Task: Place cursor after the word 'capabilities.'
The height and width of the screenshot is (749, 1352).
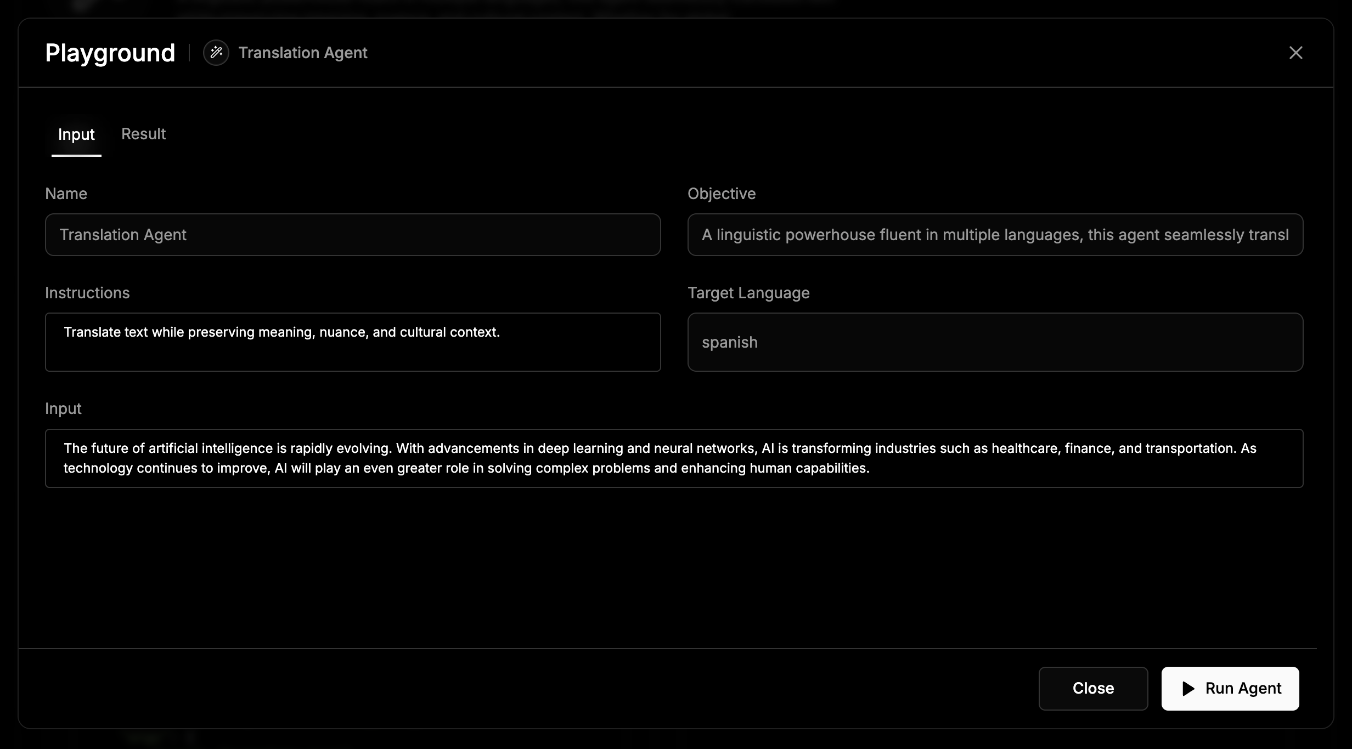Action: [x=871, y=468]
